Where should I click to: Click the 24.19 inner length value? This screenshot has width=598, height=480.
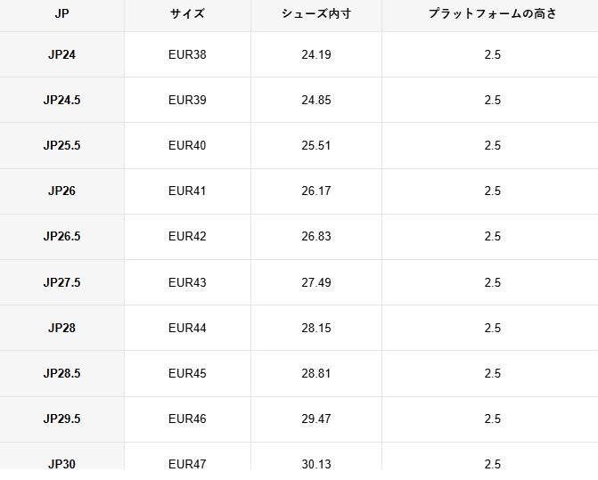pyautogui.click(x=316, y=54)
